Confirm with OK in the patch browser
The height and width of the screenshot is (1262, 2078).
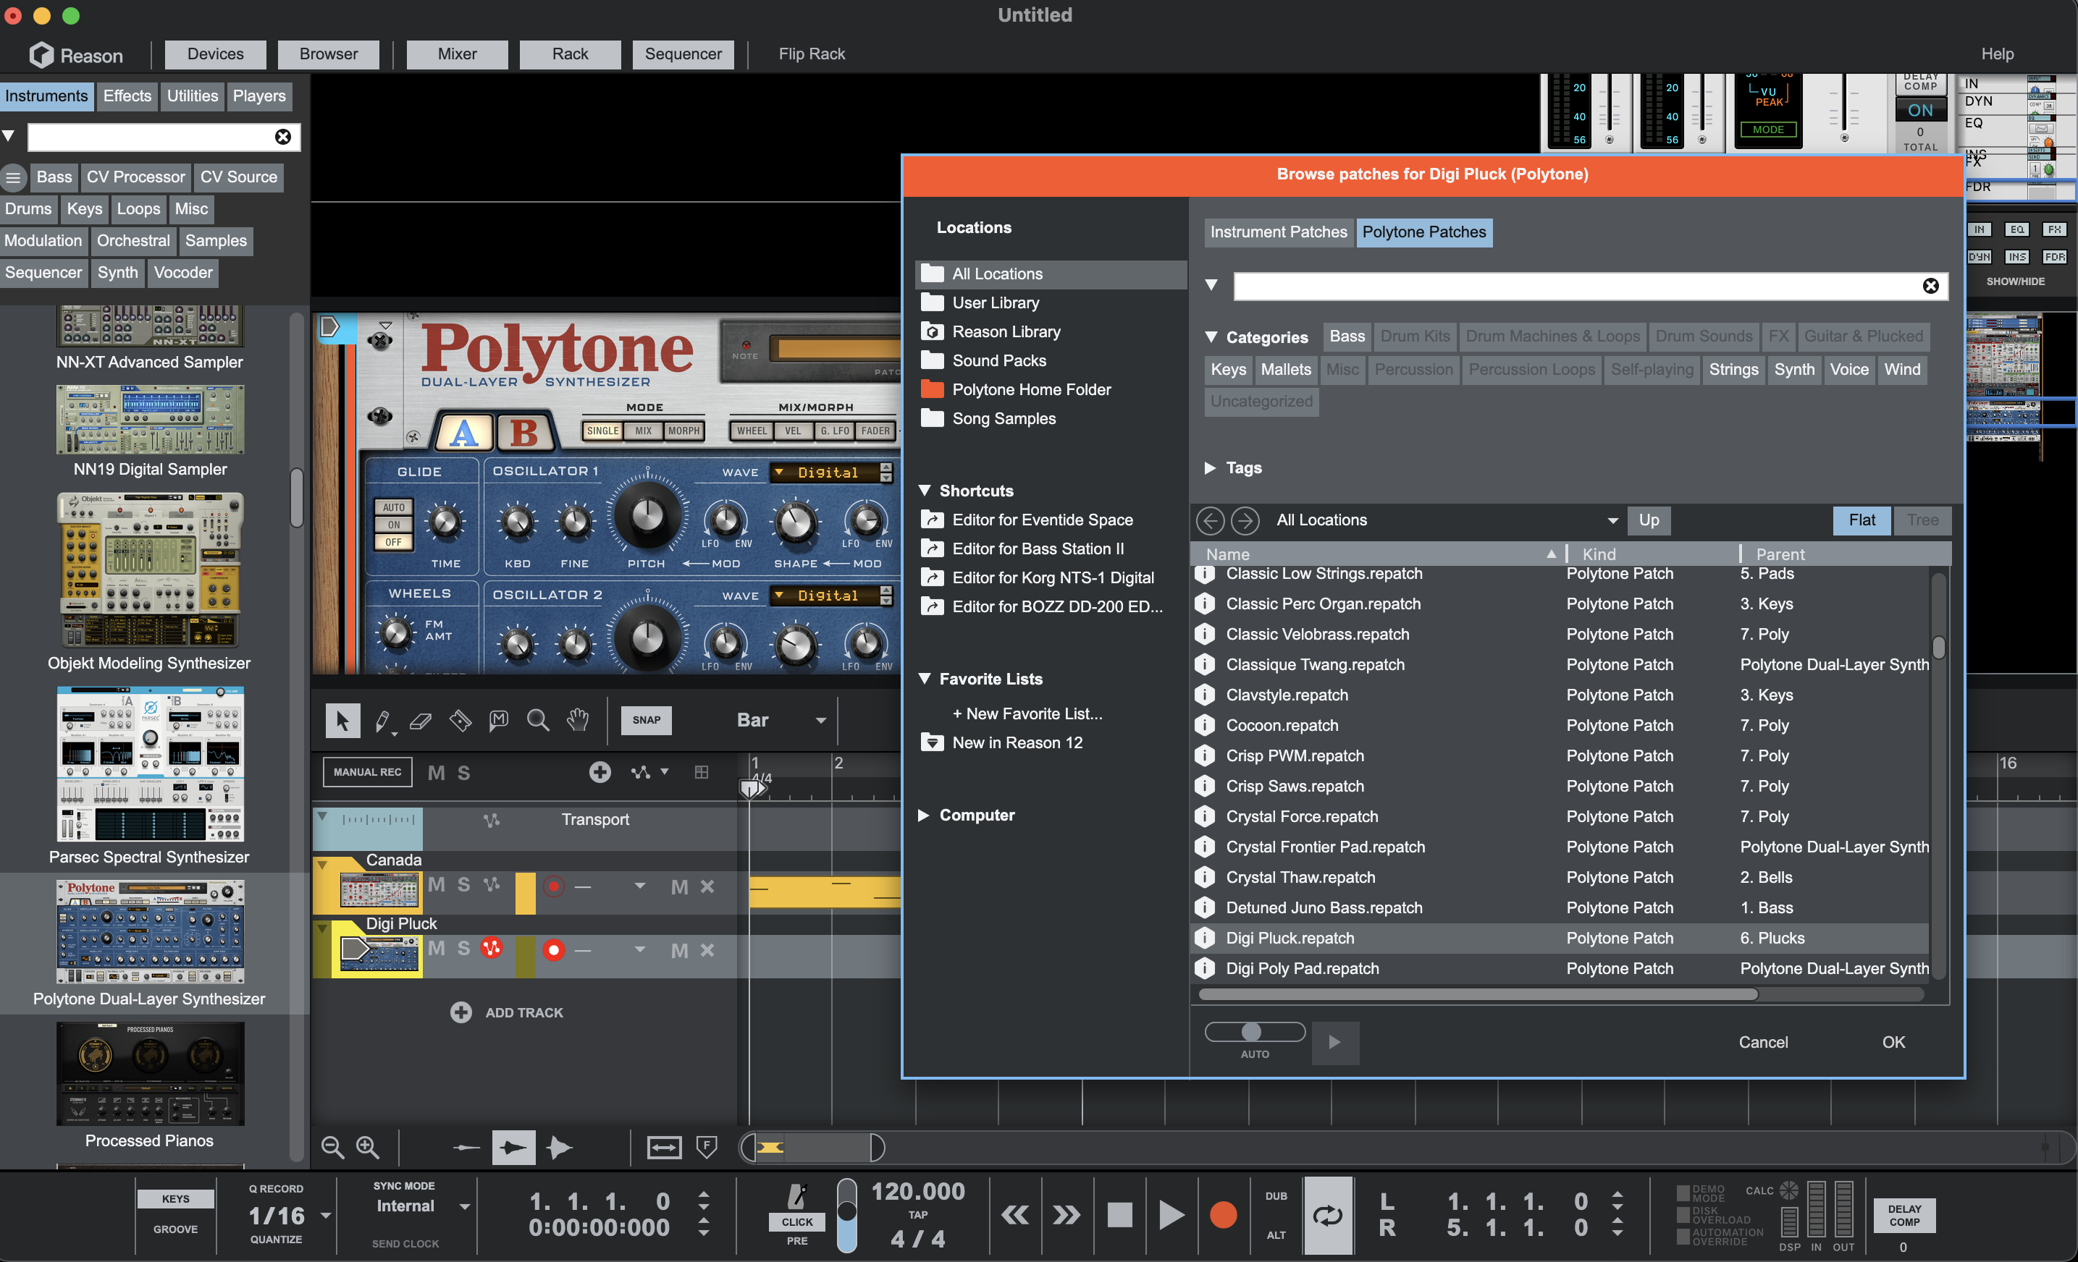click(1893, 1042)
